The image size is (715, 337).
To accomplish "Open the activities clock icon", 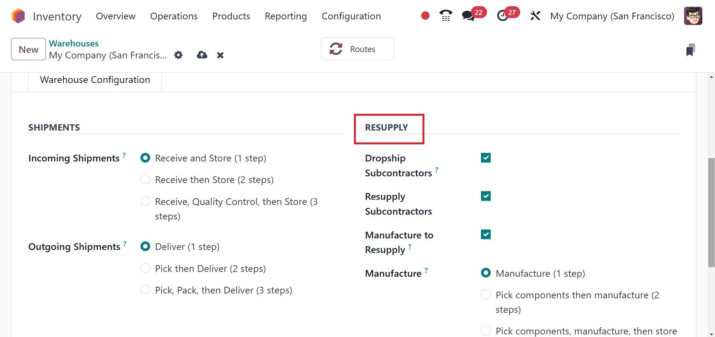I will click(503, 16).
